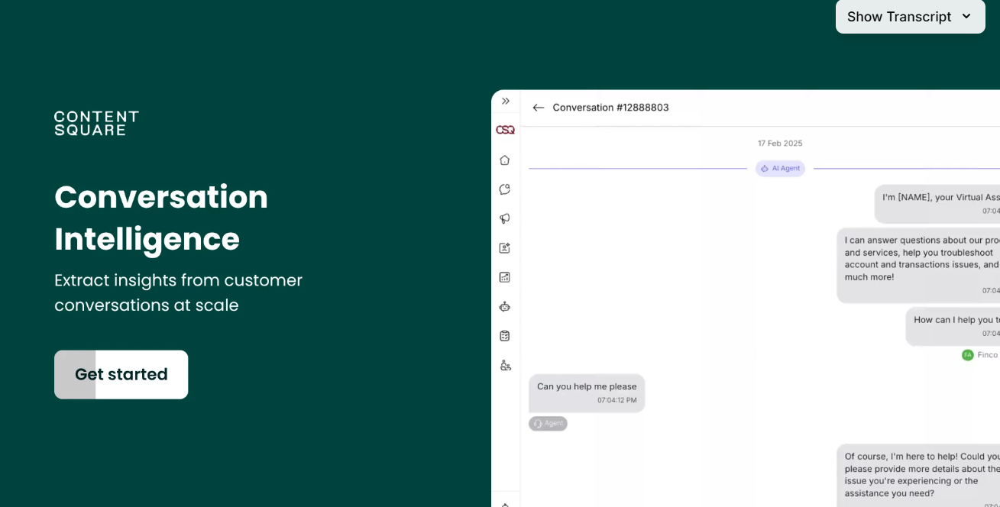The height and width of the screenshot is (507, 1000).
Task: Click the 'How can I help you' message
Action: (x=953, y=326)
